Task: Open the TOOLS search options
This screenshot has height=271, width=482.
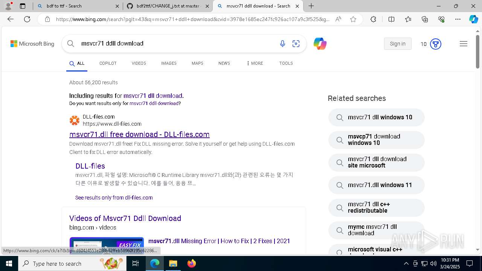Action: (x=286, y=63)
